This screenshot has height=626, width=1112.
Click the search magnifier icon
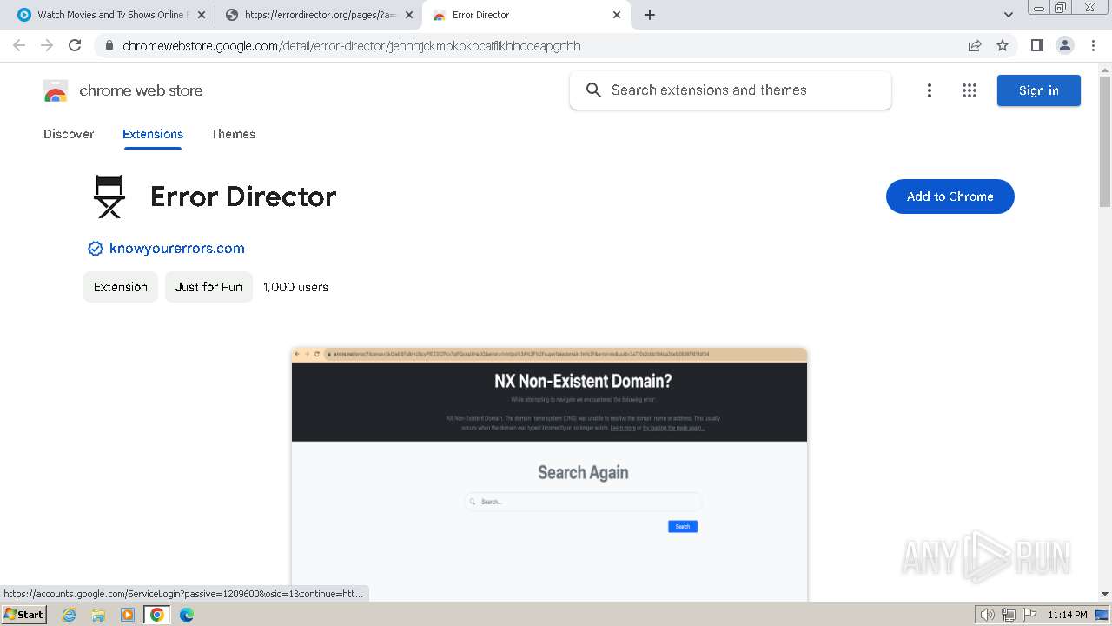[593, 90]
